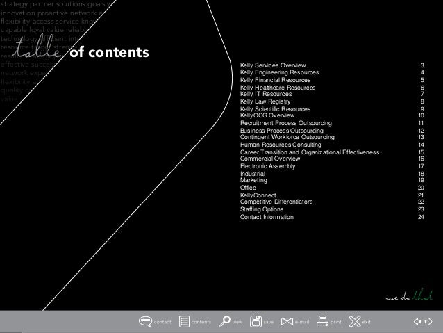The image size is (443, 333).
Task: Click the 'save' label in toolbar
Action: pos(269,322)
